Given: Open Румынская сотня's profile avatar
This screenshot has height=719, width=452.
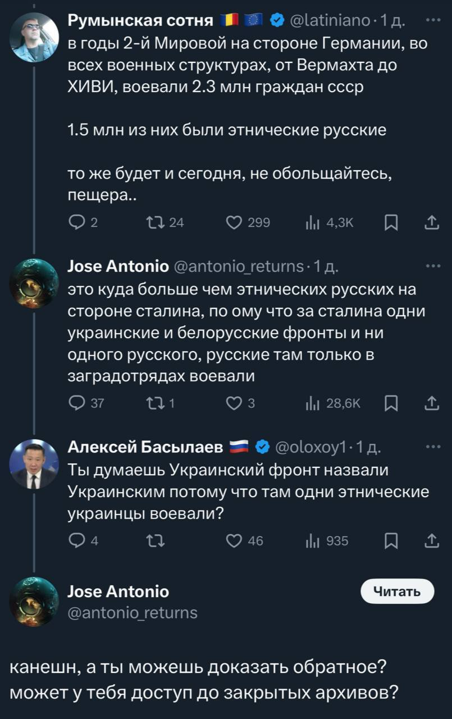Looking at the screenshot, I should coord(34,37).
